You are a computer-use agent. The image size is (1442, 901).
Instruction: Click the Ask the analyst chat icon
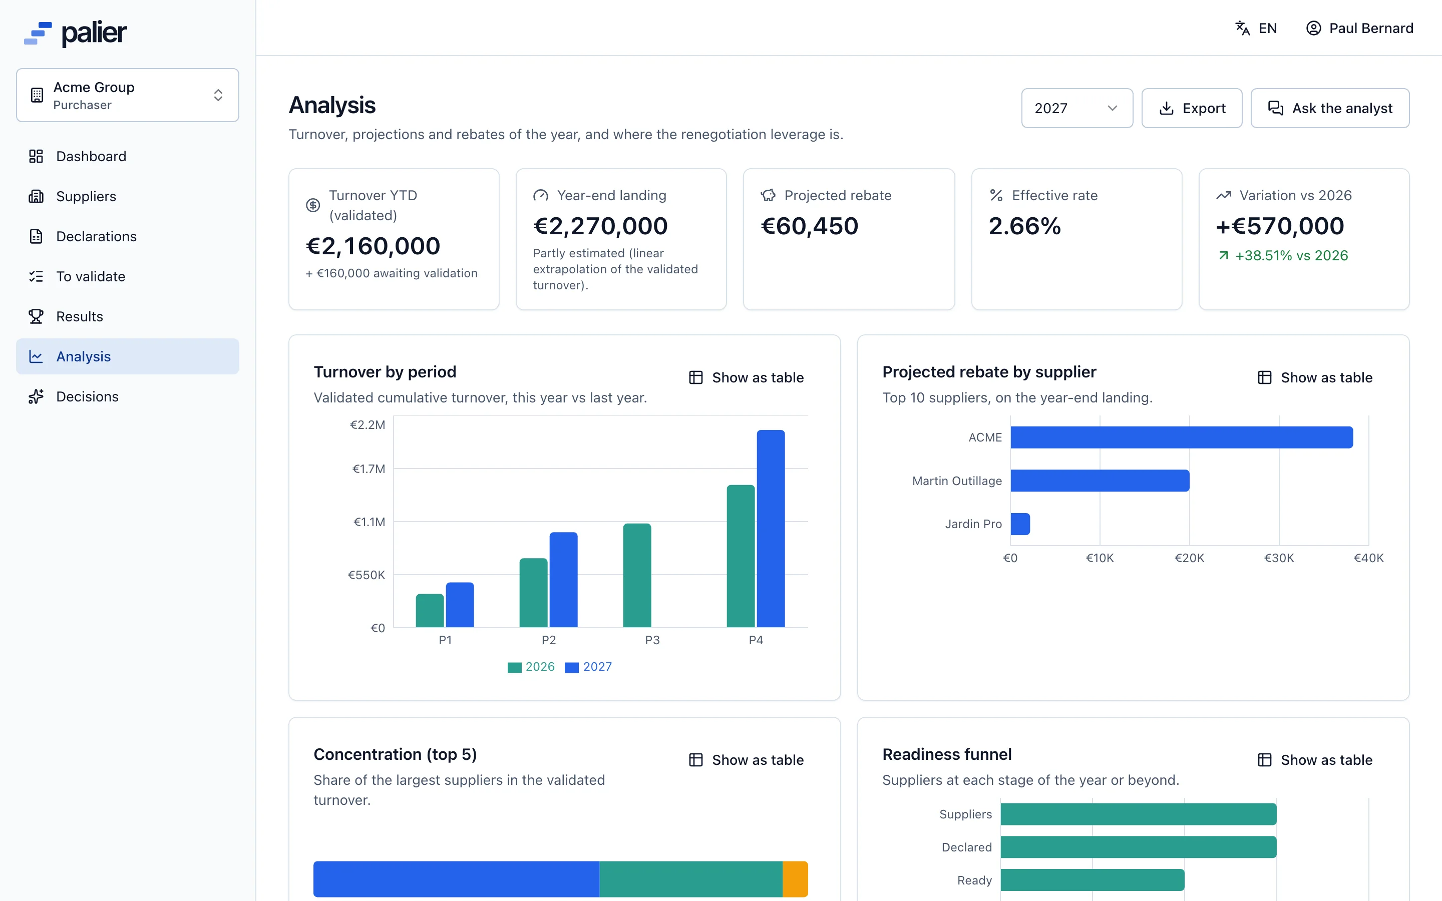(1276, 108)
